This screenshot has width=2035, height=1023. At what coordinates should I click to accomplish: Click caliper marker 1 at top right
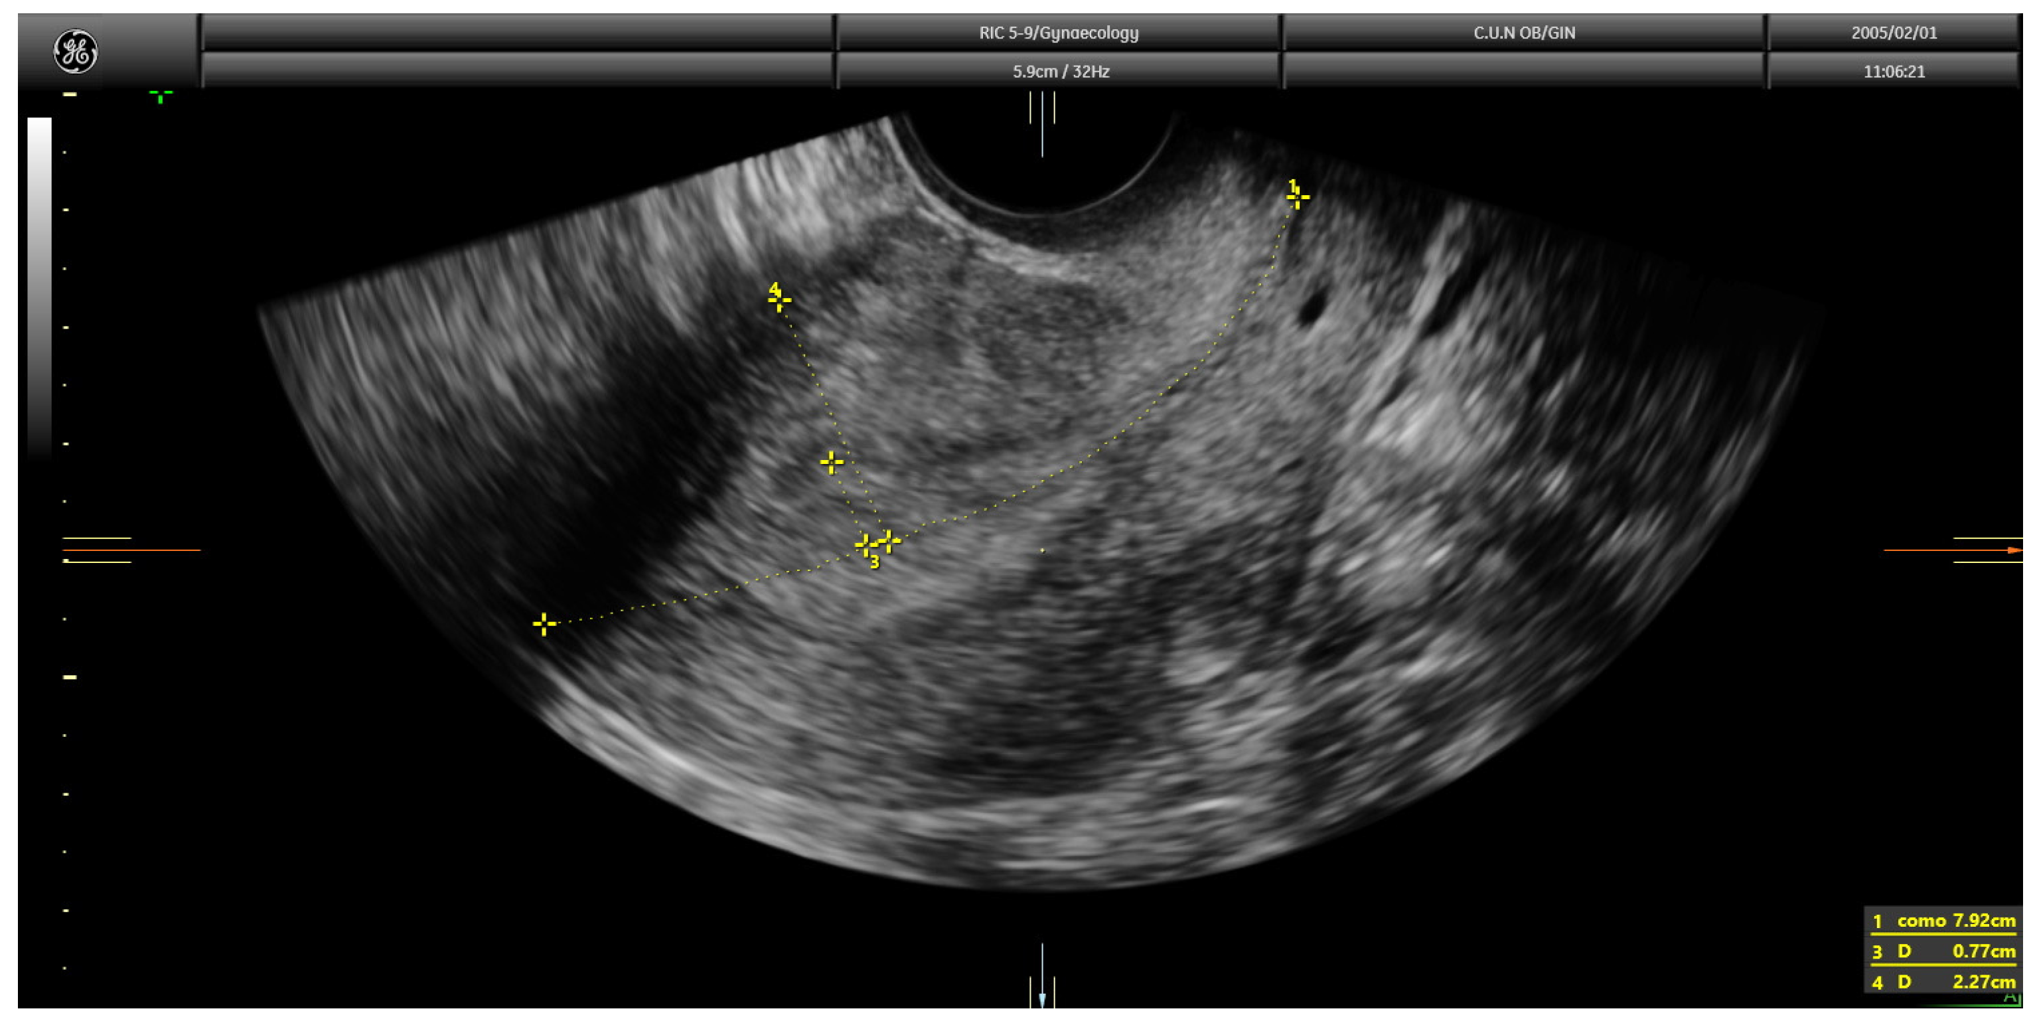tap(1297, 196)
